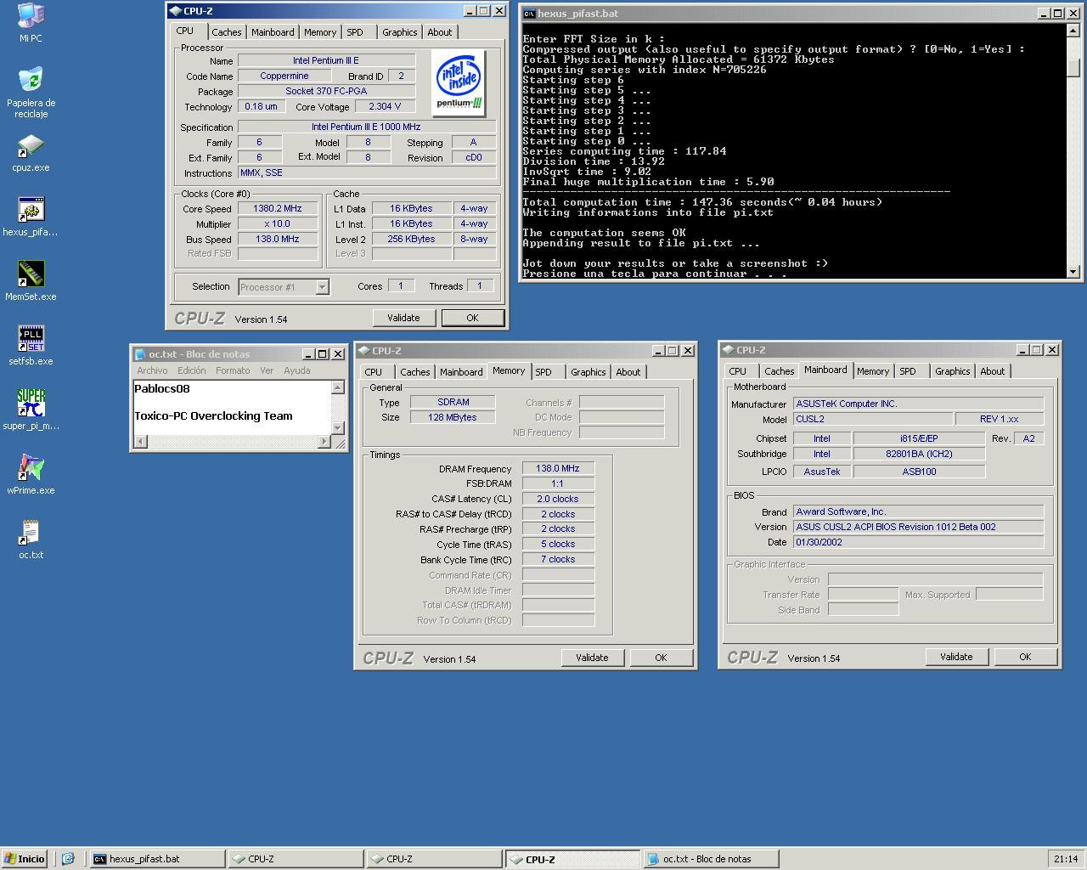Viewport: 1087px width, 870px height.
Task: Open Ver menu in Notepad
Action: pos(267,370)
